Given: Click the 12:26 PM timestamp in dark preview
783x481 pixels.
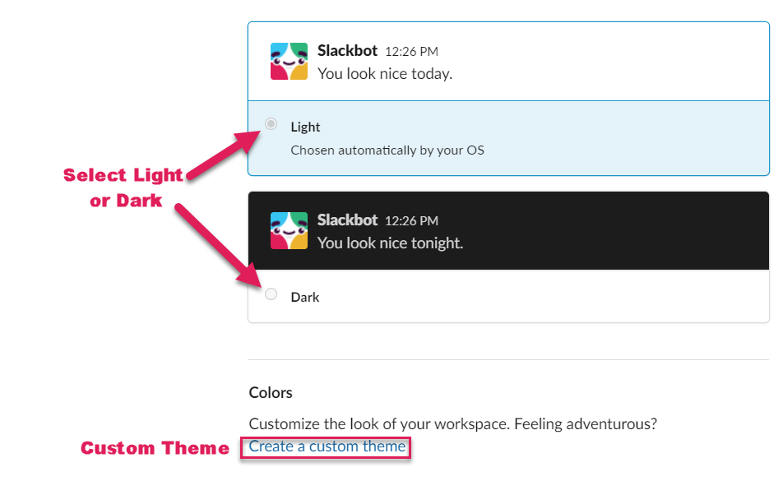Looking at the screenshot, I should 411,220.
